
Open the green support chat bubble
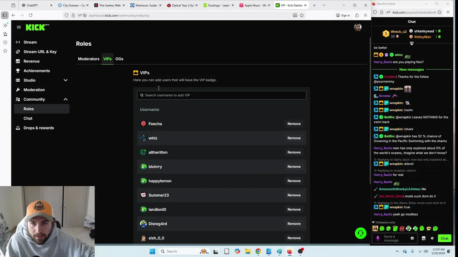click(361, 233)
